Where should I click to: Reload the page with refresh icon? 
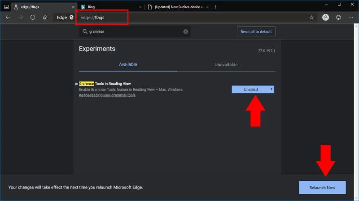(33, 17)
